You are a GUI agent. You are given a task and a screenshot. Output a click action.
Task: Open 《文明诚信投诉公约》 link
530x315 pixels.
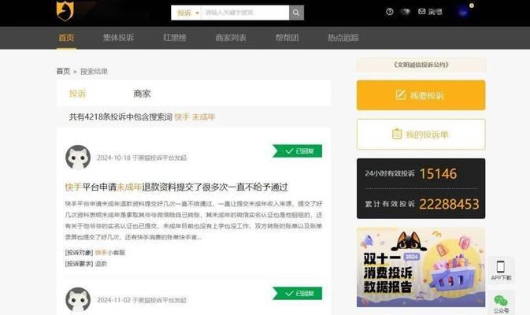(421, 65)
